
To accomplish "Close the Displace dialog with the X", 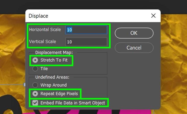I will (x=153, y=16).
